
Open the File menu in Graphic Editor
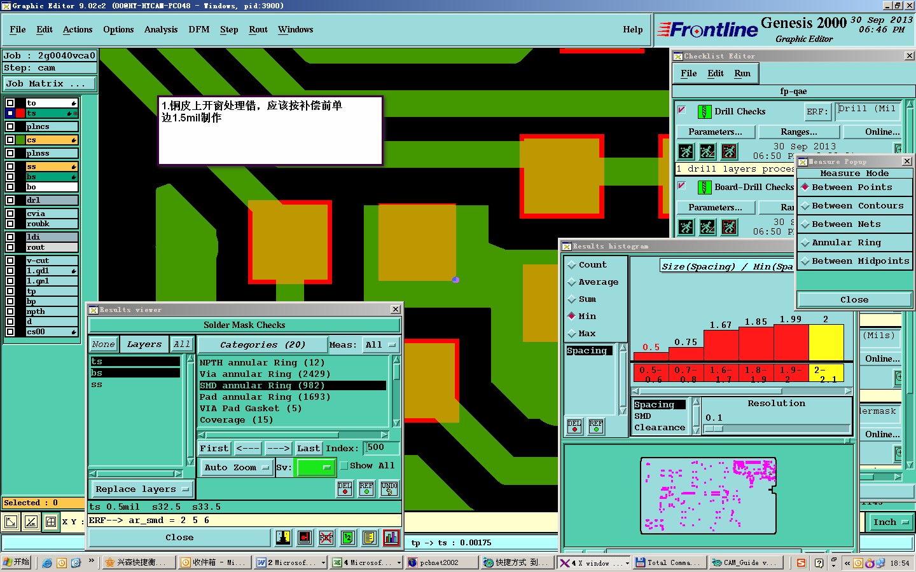point(18,30)
